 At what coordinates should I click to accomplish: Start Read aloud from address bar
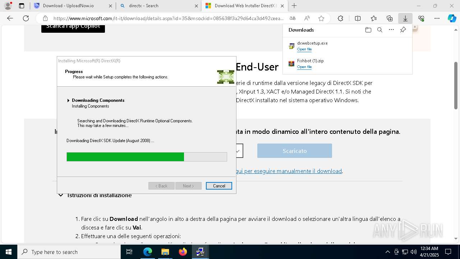click(307, 18)
